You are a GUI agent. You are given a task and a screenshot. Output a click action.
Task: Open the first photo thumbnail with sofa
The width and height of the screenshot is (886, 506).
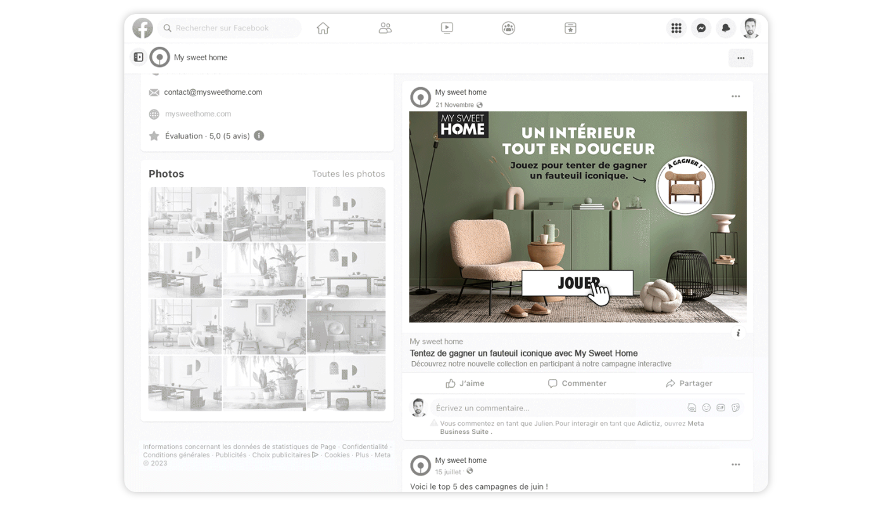pos(185,214)
